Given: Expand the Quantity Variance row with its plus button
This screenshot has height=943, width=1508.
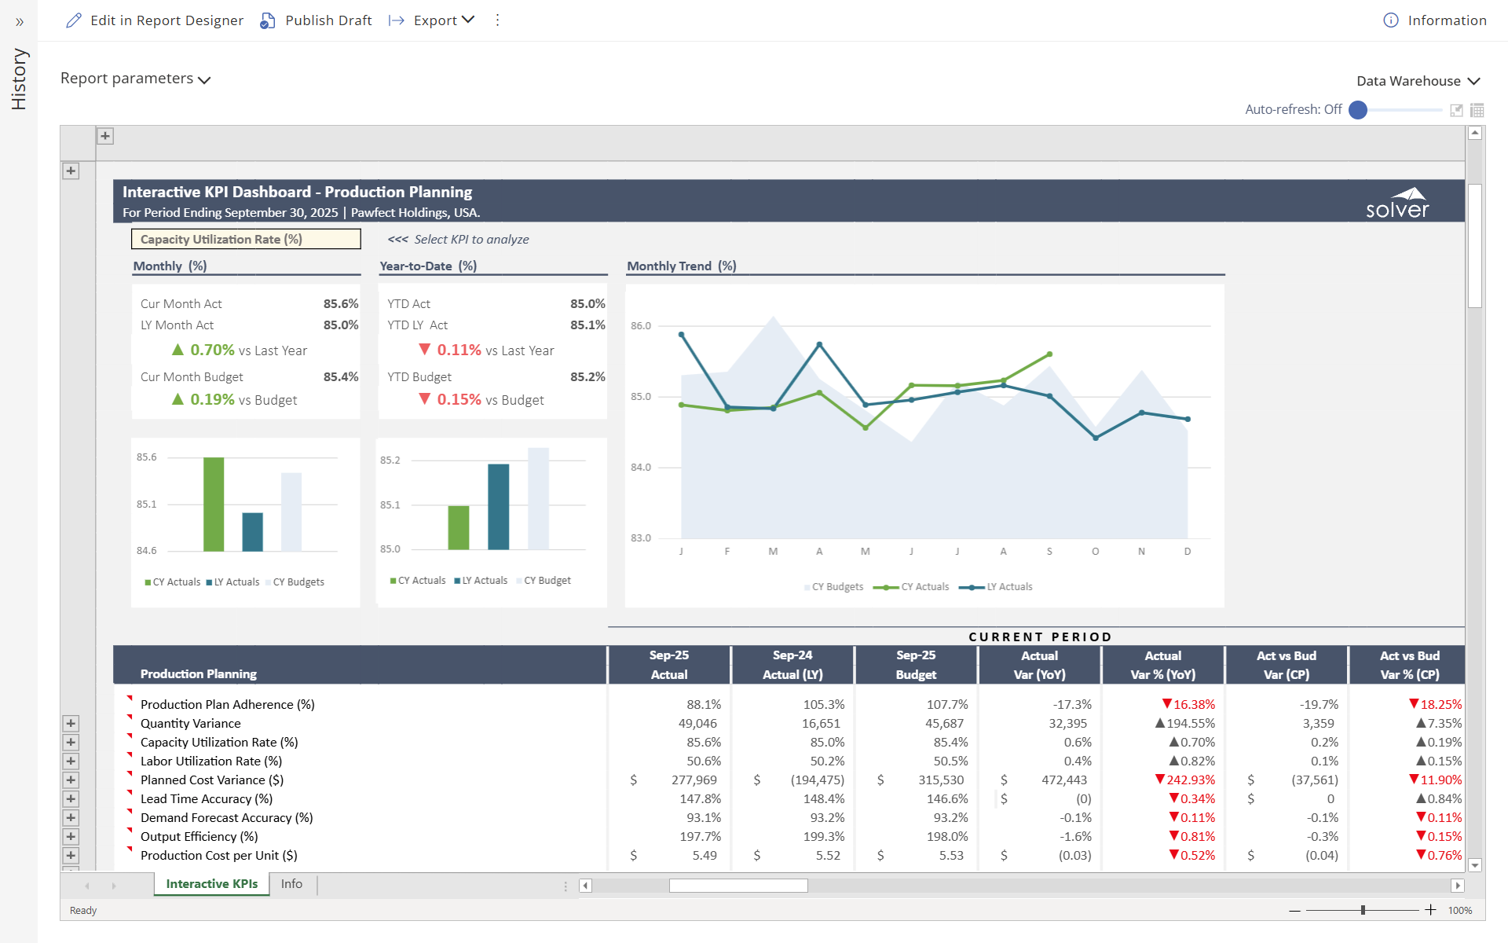Looking at the screenshot, I should (x=71, y=723).
